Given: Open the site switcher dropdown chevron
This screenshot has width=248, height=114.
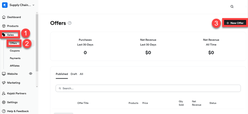Looking at the screenshot, I should [x=34, y=5].
